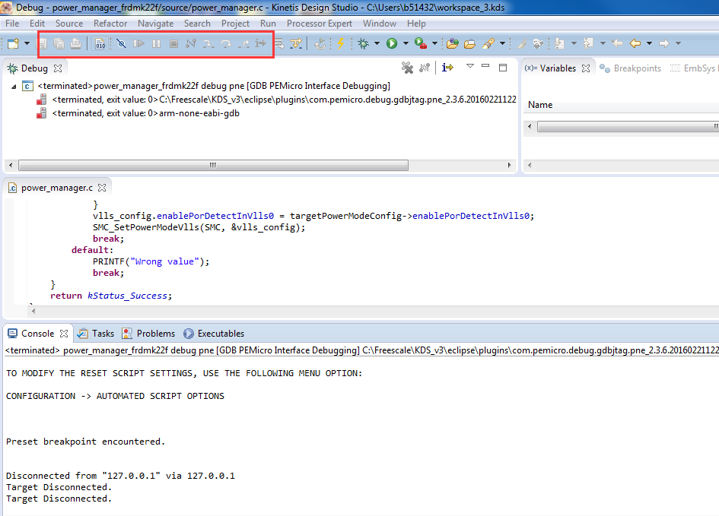Switch to the Tasks tab
Screen dimensions: 719x516
97,334
